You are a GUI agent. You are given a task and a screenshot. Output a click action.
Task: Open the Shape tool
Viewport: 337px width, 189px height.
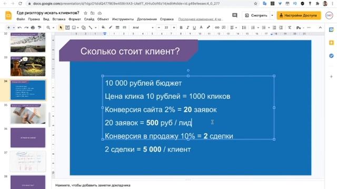click(x=83, y=28)
